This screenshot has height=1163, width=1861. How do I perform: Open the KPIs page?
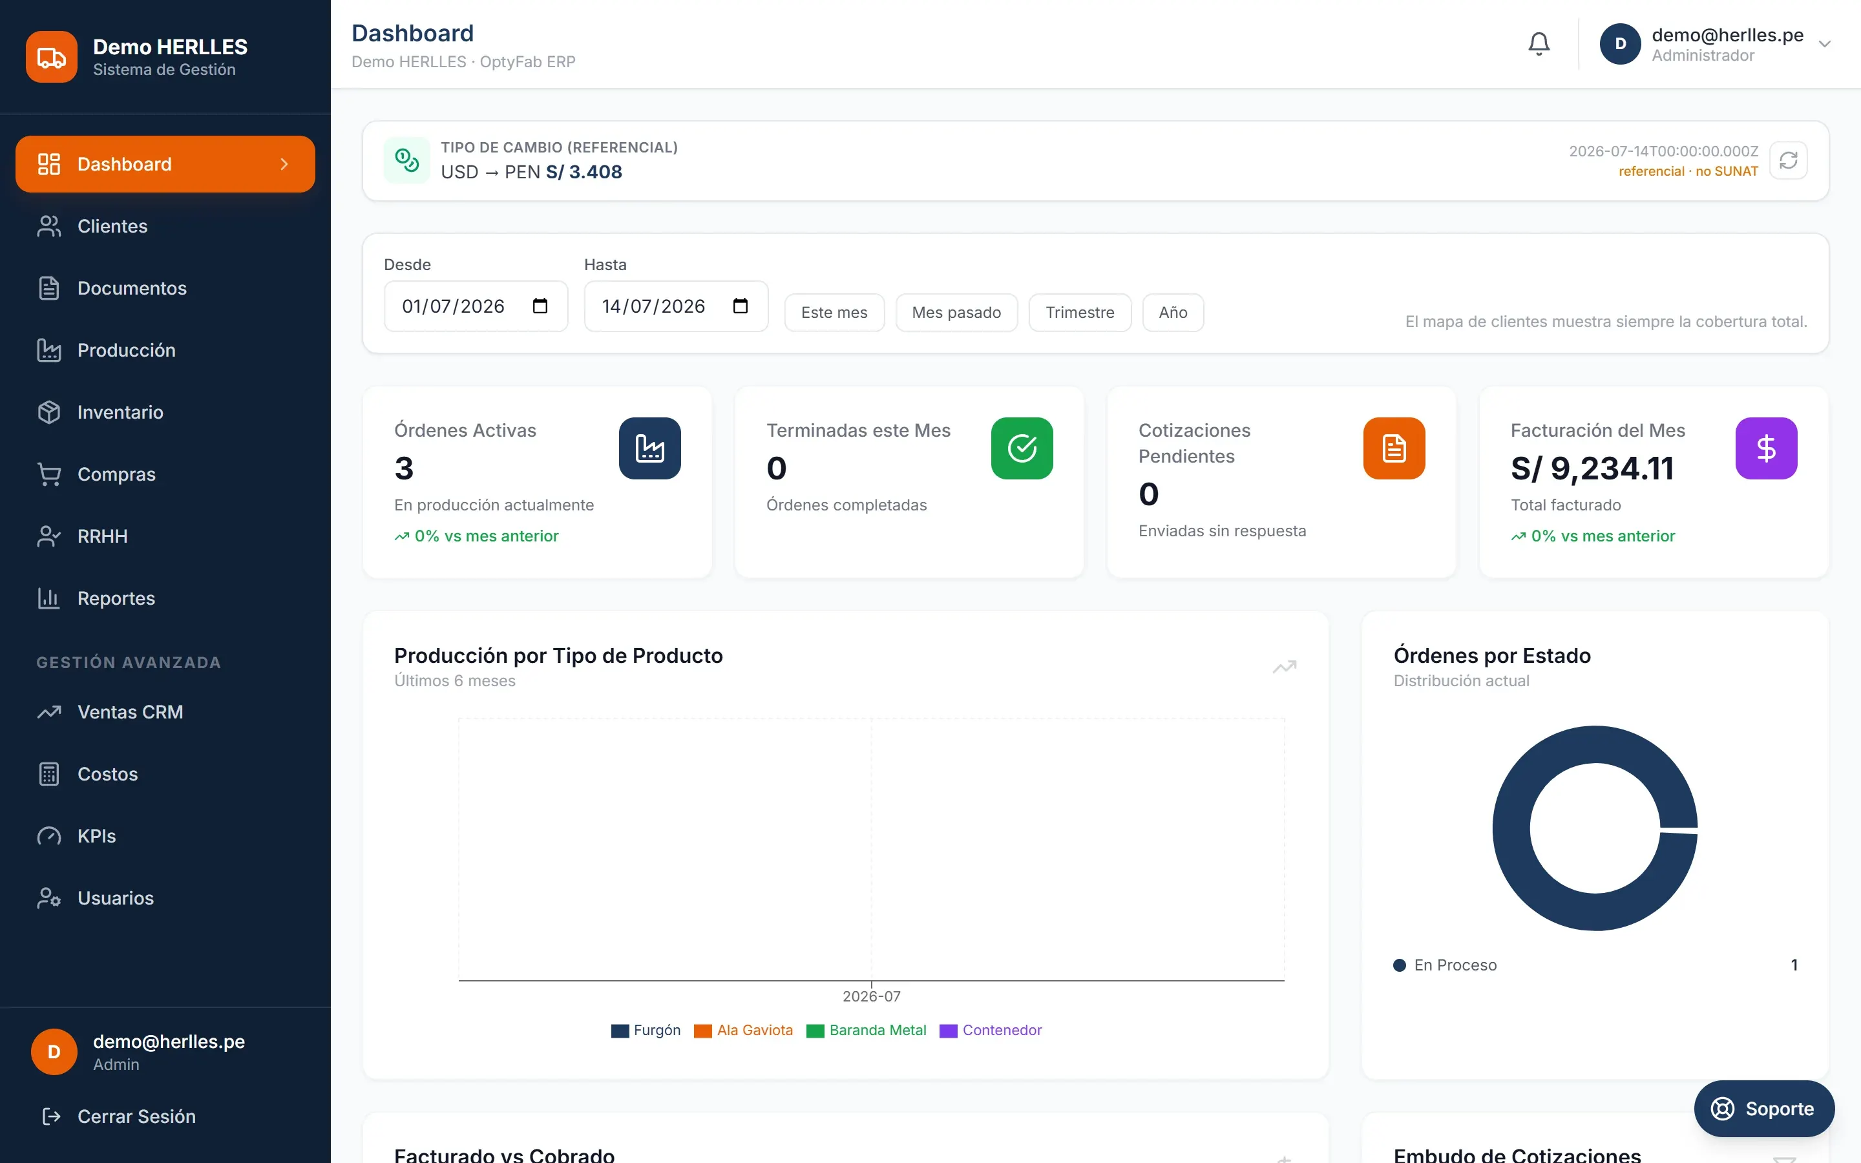[165, 836]
